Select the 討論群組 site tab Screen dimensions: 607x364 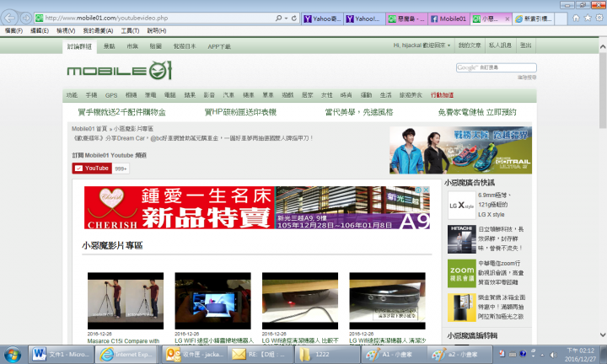(79, 46)
